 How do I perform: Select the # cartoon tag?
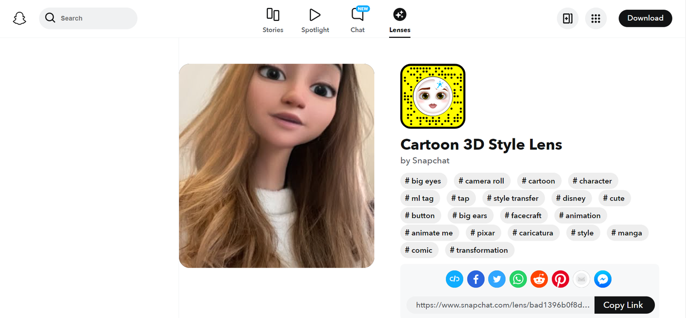pyautogui.click(x=538, y=181)
